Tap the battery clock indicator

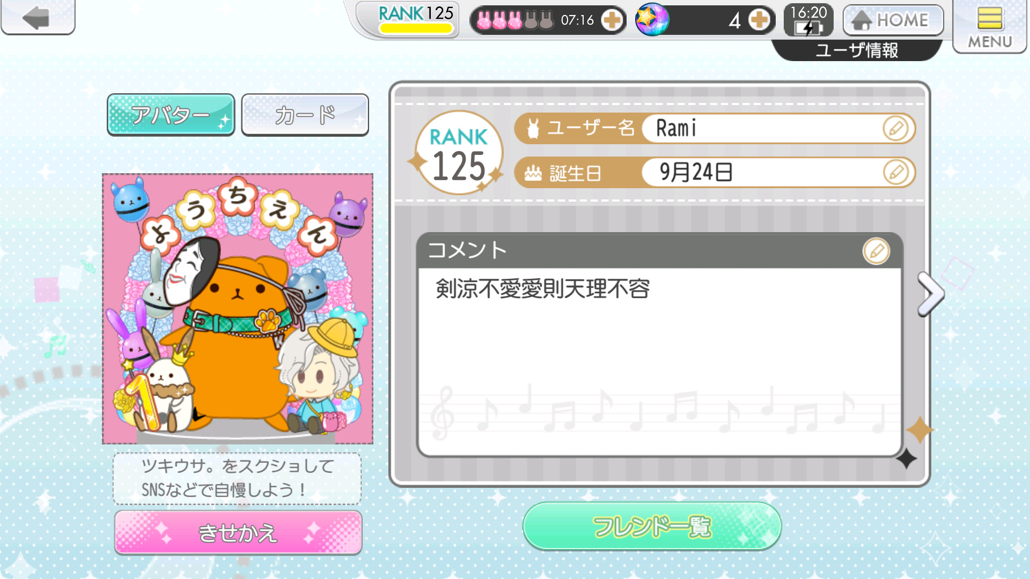[x=808, y=20]
